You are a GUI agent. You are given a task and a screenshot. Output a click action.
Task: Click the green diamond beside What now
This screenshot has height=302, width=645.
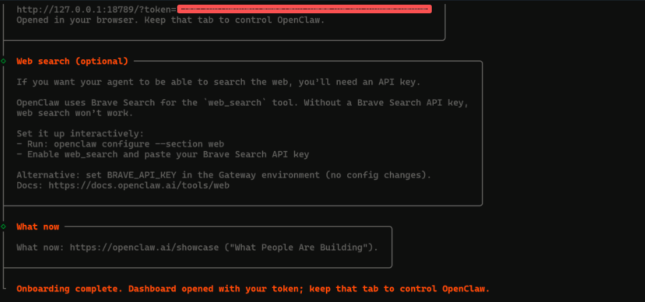coord(3,227)
